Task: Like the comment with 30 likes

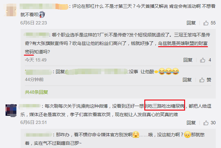Action: click(206, 123)
